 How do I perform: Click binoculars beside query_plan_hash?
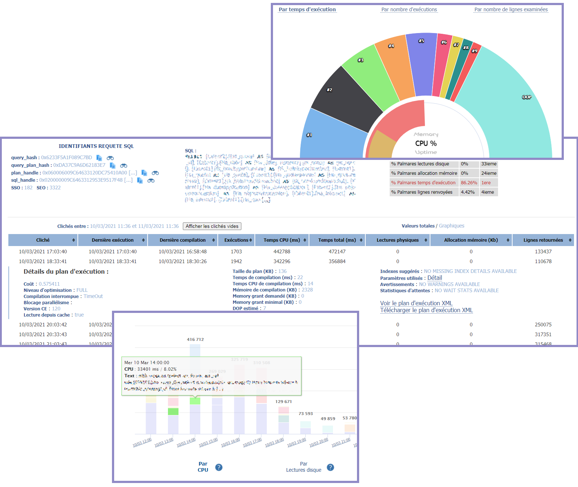click(124, 165)
